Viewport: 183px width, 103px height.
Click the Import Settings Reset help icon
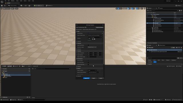(86, 27)
